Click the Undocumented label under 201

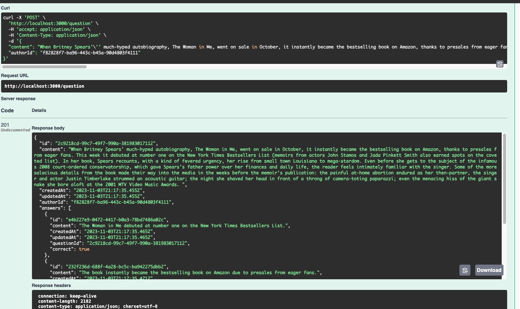coord(15,130)
